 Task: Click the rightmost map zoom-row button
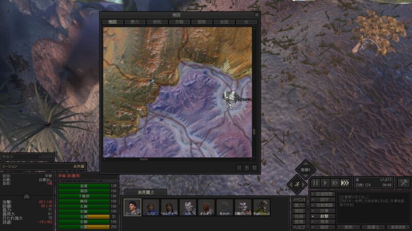(254, 168)
